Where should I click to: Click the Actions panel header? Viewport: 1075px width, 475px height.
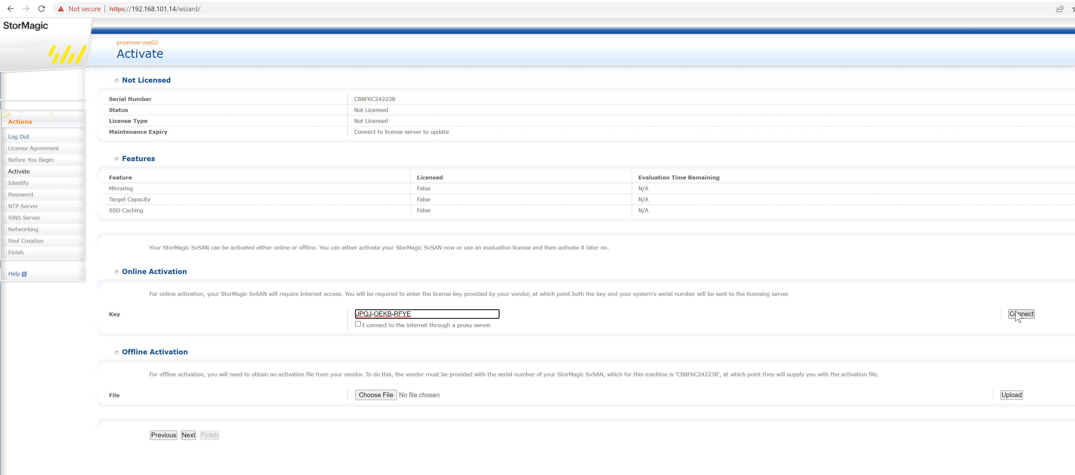click(x=20, y=122)
